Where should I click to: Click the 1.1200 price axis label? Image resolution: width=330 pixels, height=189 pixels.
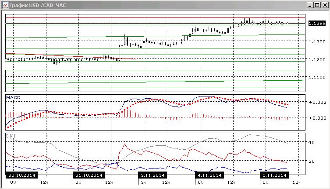click(x=317, y=59)
